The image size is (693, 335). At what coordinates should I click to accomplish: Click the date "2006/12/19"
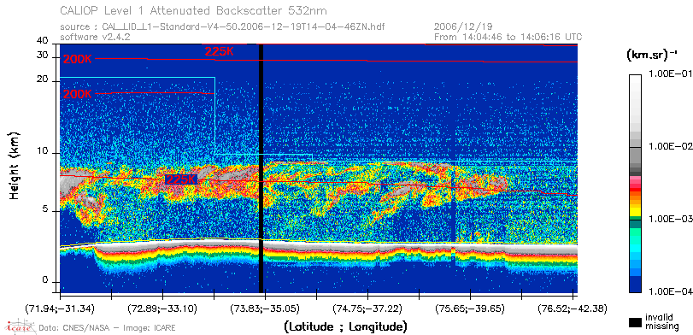pyautogui.click(x=463, y=27)
